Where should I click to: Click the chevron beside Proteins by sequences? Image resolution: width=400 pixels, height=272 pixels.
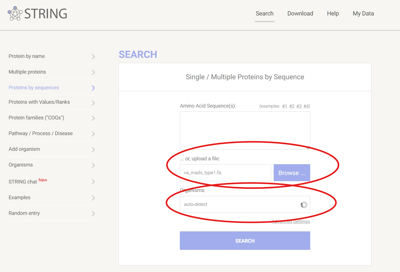click(x=93, y=88)
